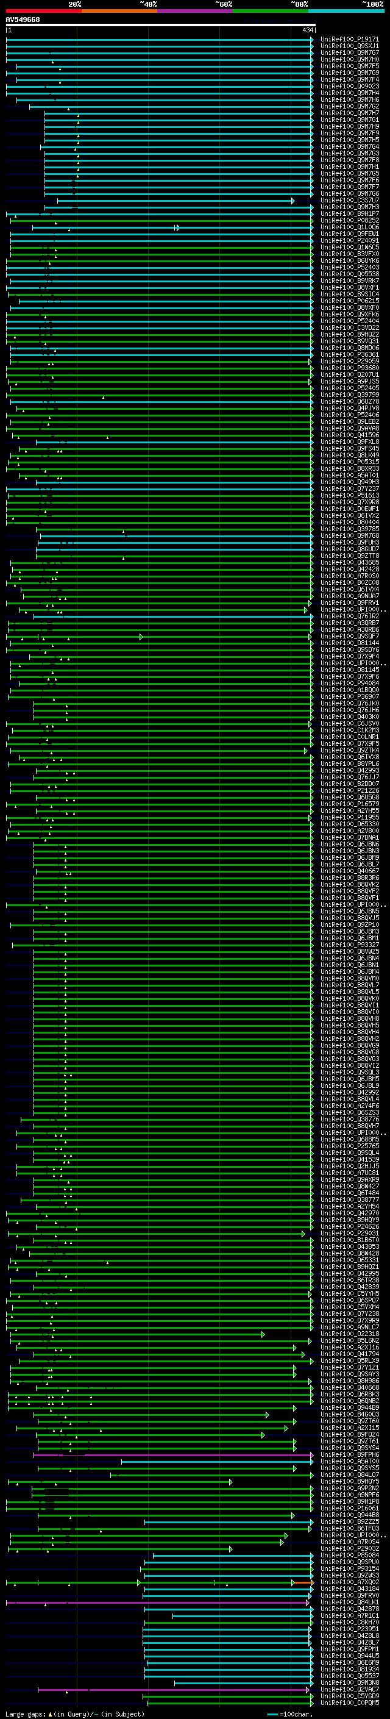Click the purple segment of the identity legend
390x1719 pixels.
(x=194, y=11)
